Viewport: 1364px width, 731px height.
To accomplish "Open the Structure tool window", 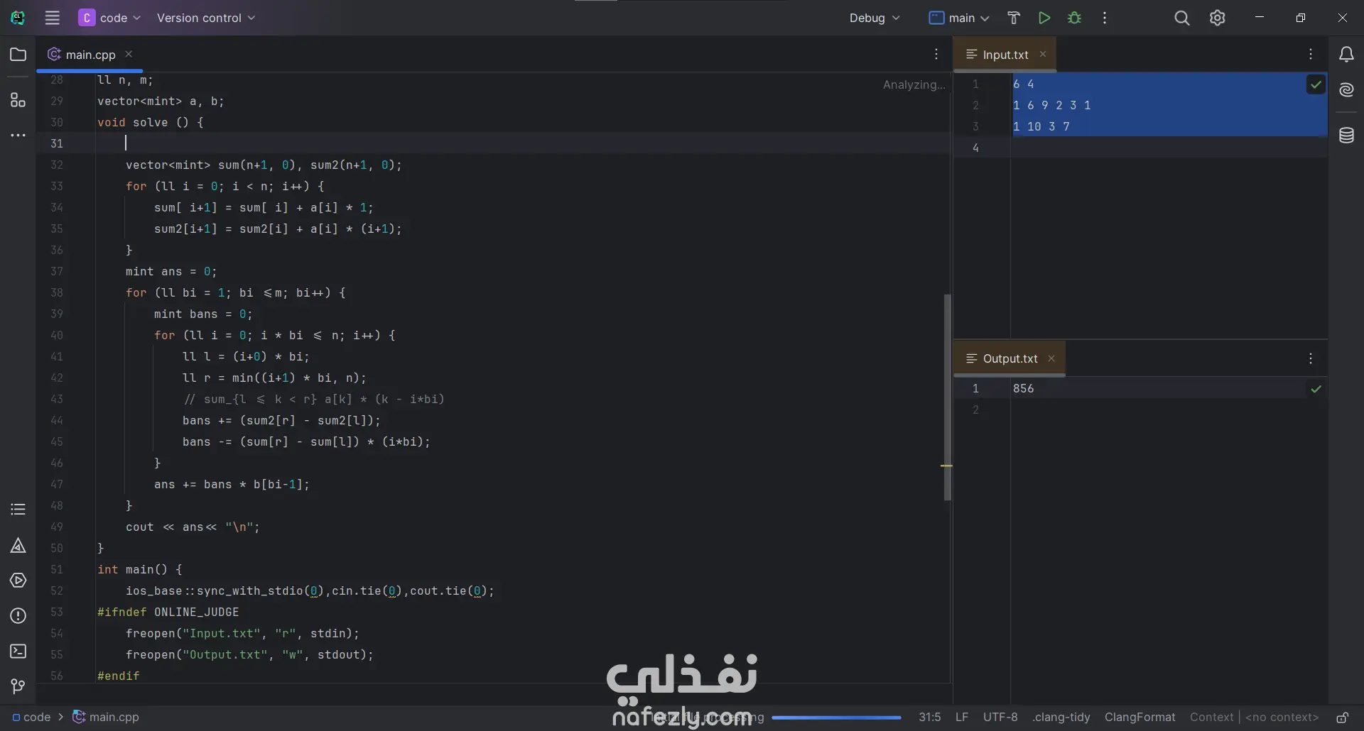I will 18,100.
